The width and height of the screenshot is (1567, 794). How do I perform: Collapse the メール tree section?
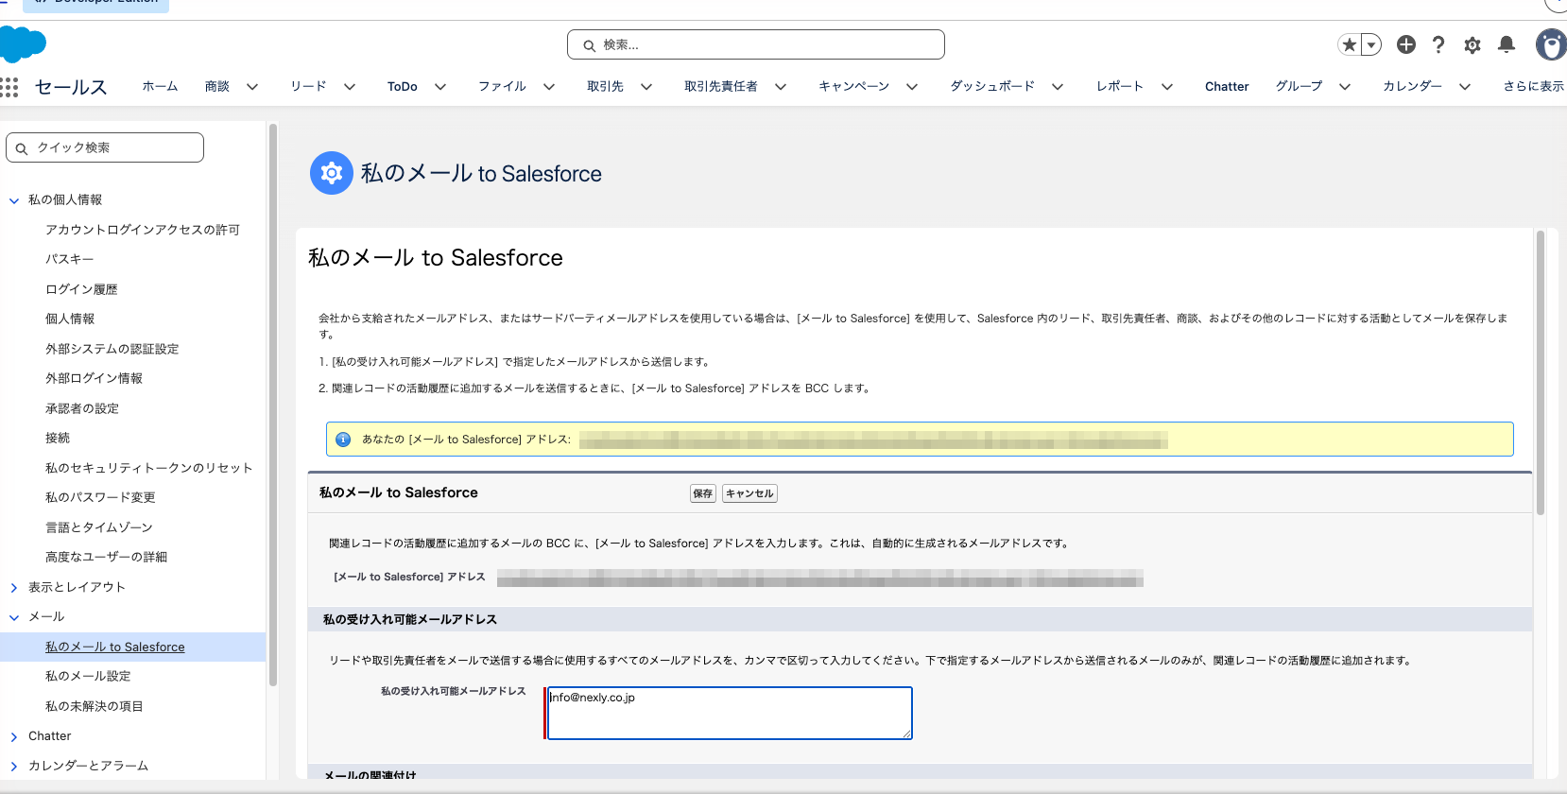point(14,617)
